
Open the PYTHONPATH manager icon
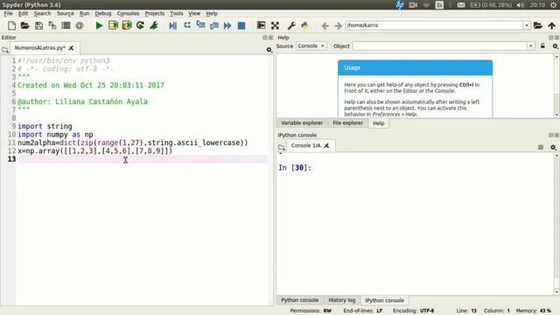click(304, 25)
